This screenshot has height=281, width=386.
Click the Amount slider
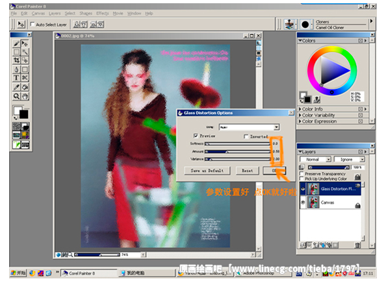click(237, 151)
